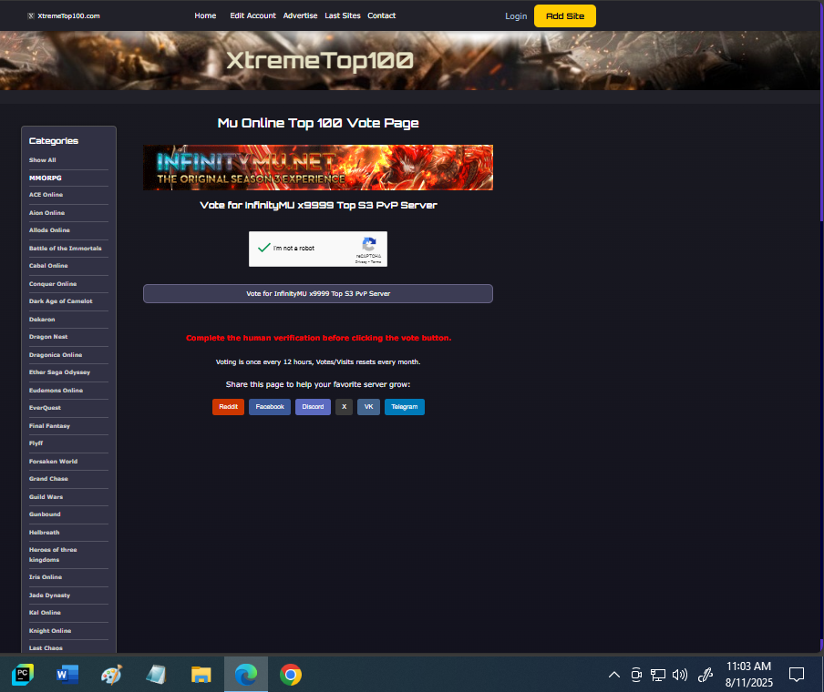Screen dimensions: 824x692
Task: Open Ether Saga Odyssey category
Action: 59,372
